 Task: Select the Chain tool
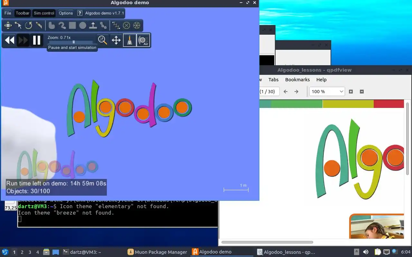point(103,25)
